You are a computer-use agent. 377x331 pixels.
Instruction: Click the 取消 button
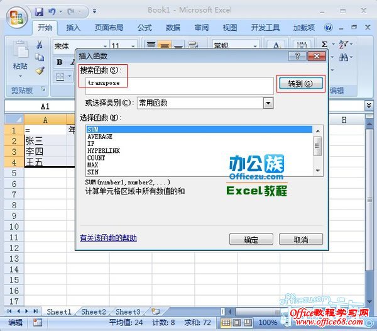(x=300, y=239)
